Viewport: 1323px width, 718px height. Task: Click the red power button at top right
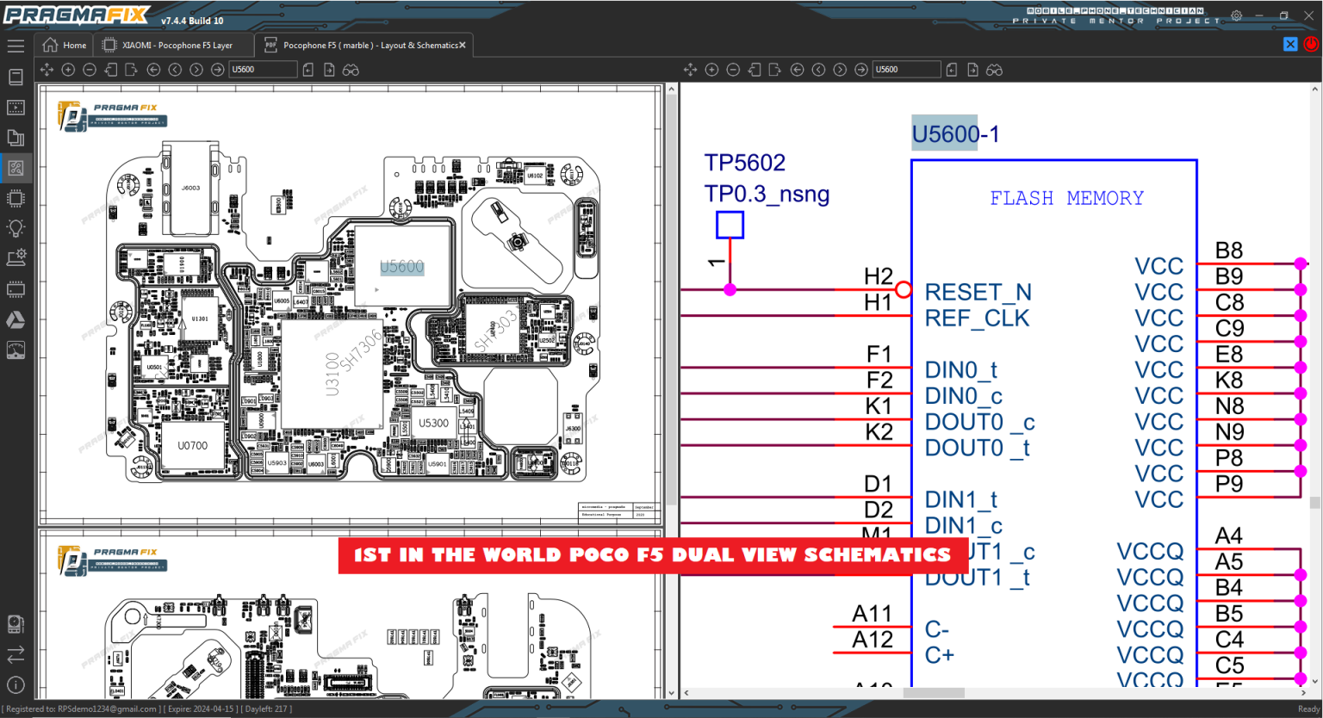click(x=1311, y=44)
